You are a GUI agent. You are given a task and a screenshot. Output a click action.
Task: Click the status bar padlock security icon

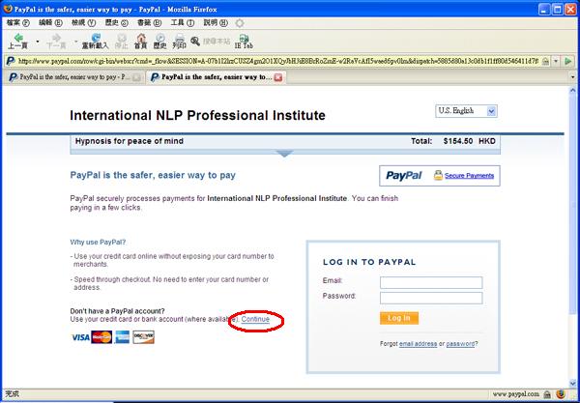547,394
